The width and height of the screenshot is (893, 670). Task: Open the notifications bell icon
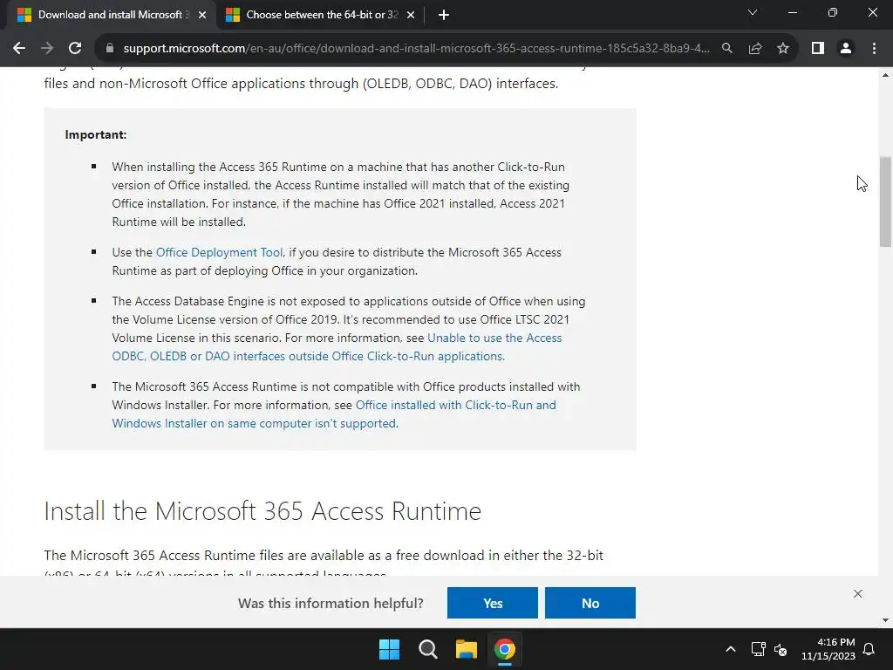869,649
